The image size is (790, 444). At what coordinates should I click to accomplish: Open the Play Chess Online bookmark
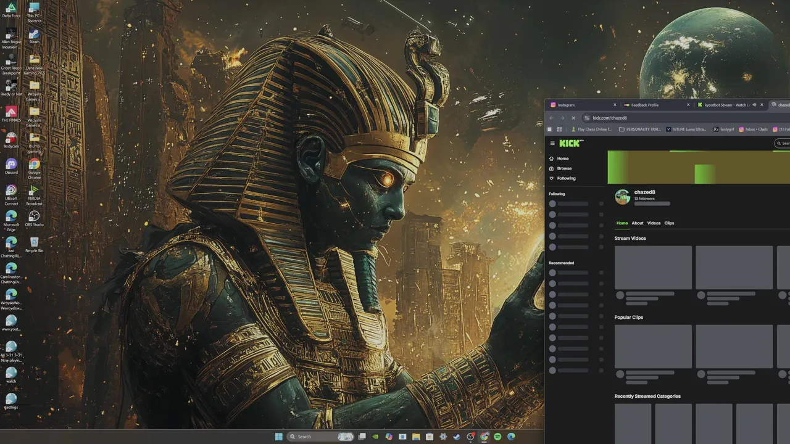click(591, 129)
